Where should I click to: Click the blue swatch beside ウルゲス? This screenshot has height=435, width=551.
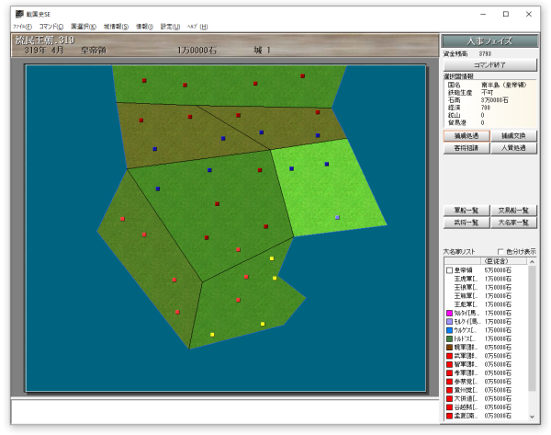(449, 330)
